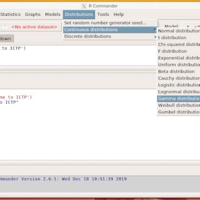The image size is (200, 200).
Task: Open the Graphs menu
Action: [33, 14]
